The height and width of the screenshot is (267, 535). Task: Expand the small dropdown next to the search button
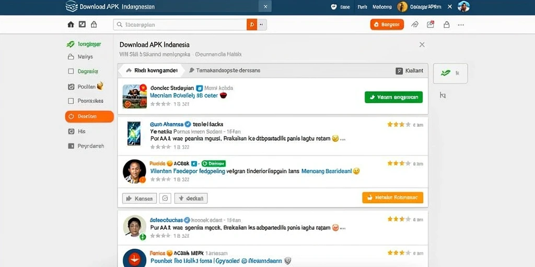click(262, 25)
